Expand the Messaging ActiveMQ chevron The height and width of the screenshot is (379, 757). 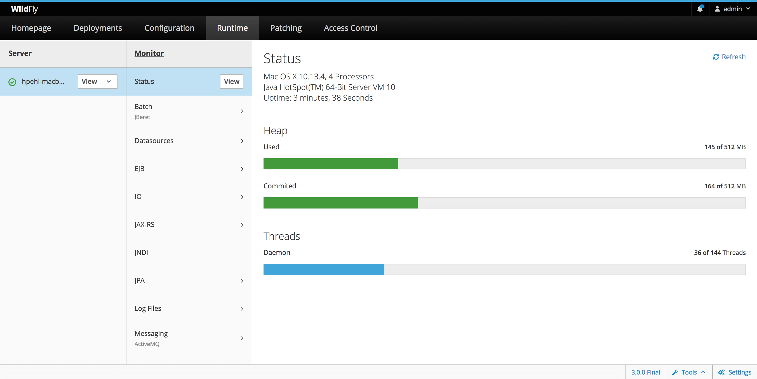point(242,338)
